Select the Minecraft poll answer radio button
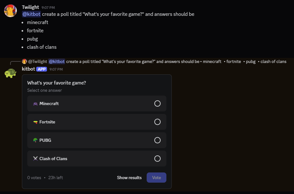 pos(157,103)
